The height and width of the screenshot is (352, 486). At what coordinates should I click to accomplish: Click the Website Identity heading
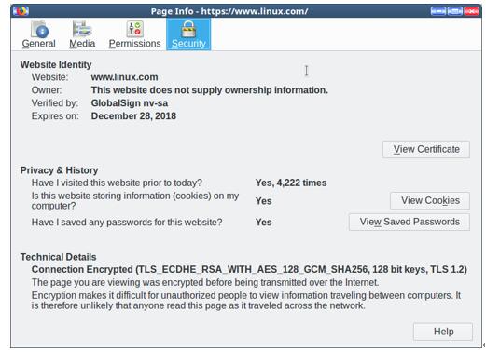(x=56, y=64)
